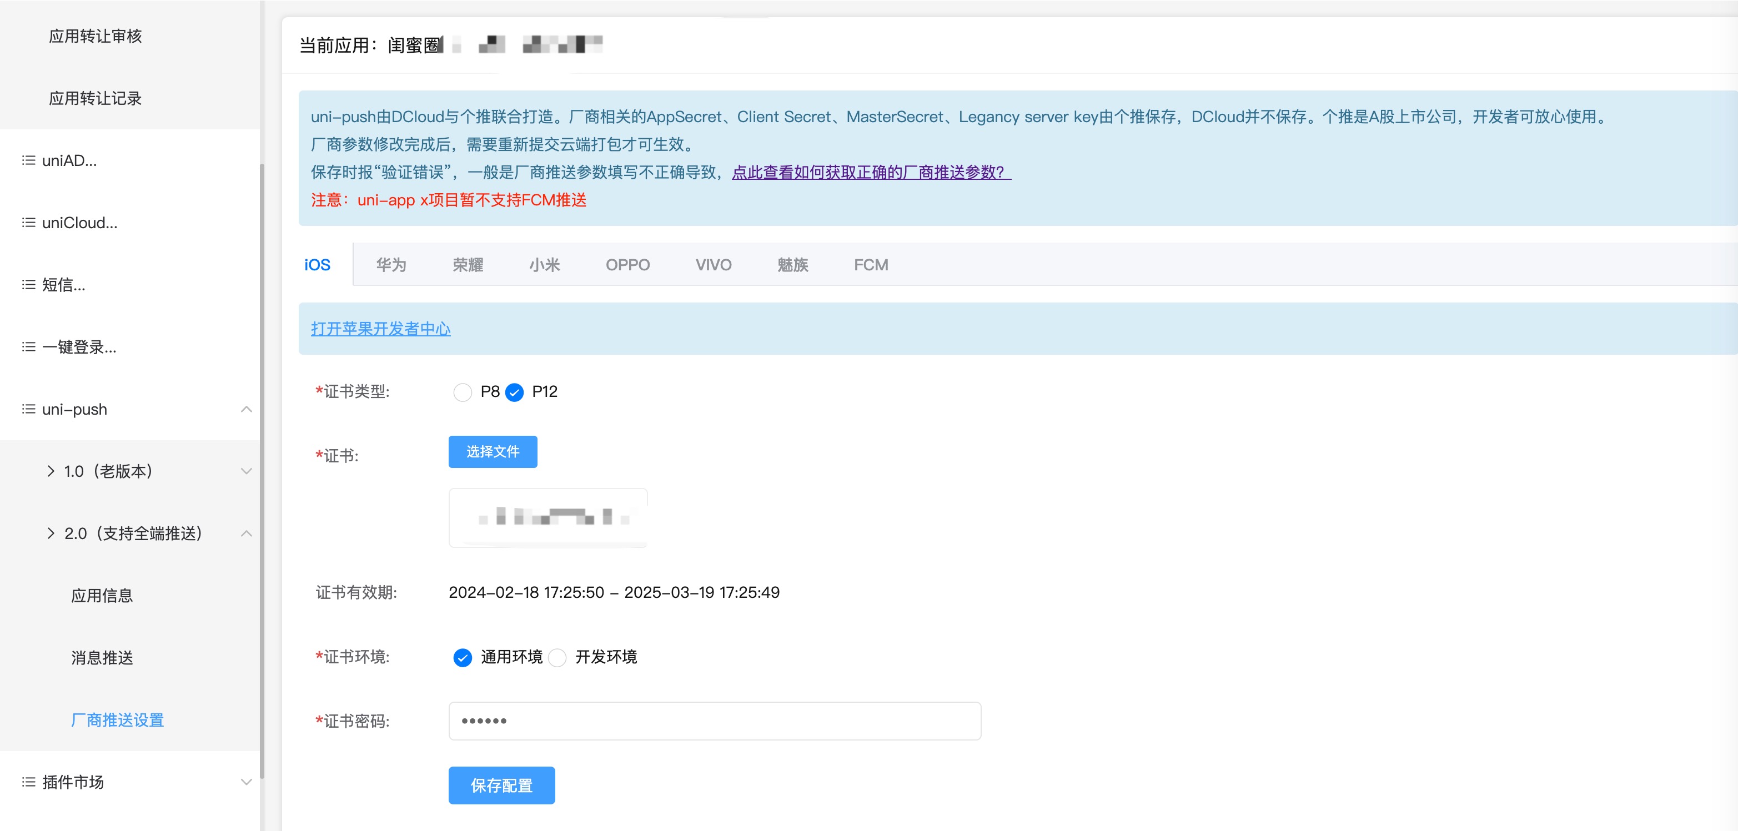Open the FCM tab
The height and width of the screenshot is (831, 1738).
tap(870, 264)
